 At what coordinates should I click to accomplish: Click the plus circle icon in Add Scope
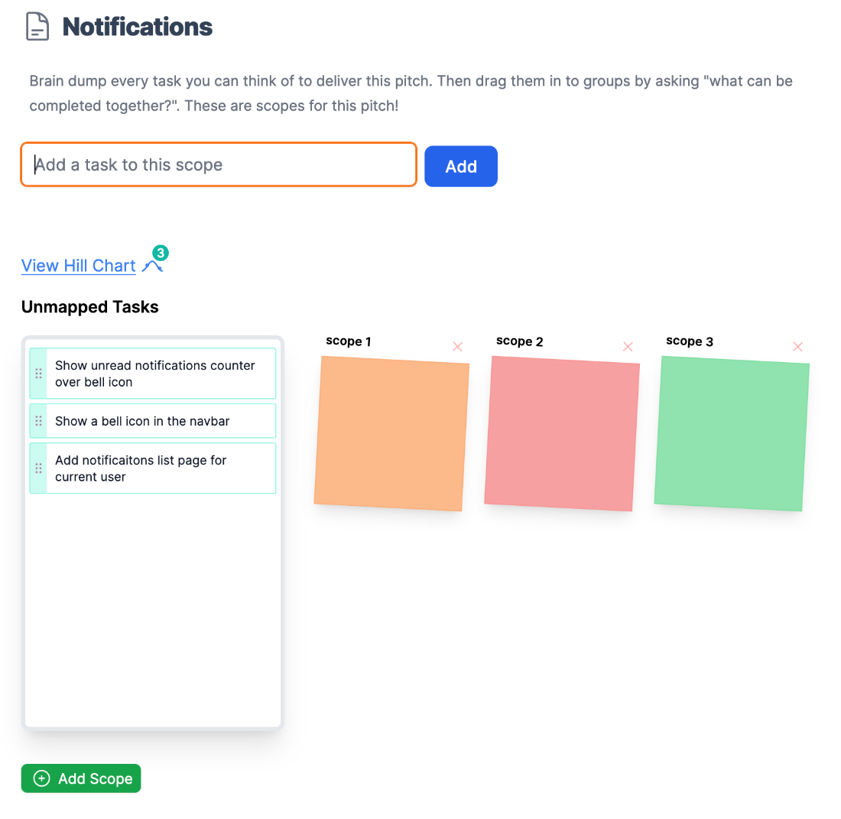42,778
